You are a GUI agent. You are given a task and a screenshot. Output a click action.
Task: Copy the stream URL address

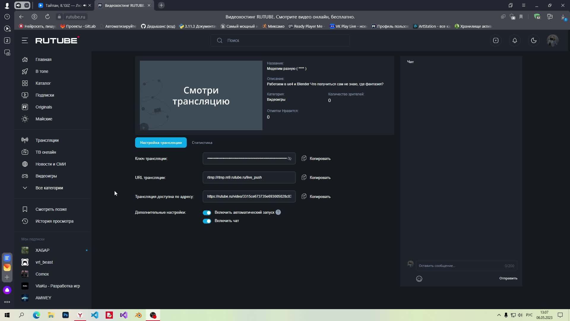[x=316, y=177]
